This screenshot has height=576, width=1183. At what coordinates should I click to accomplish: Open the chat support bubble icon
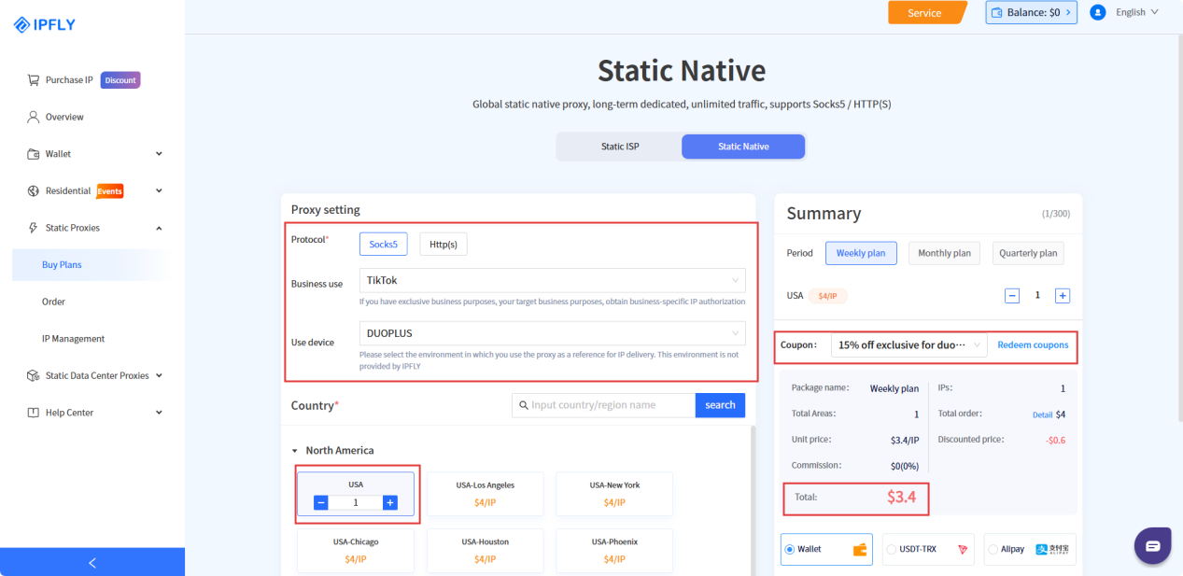coord(1152,545)
